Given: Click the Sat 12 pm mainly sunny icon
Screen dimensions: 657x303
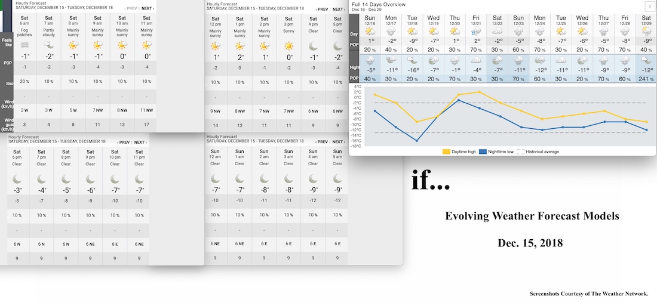Looking at the screenshot, I should tap(216, 45).
